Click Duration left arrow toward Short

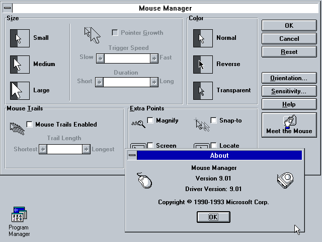click(x=100, y=82)
